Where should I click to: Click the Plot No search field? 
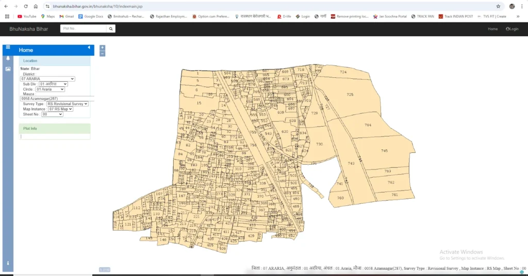pos(83,29)
